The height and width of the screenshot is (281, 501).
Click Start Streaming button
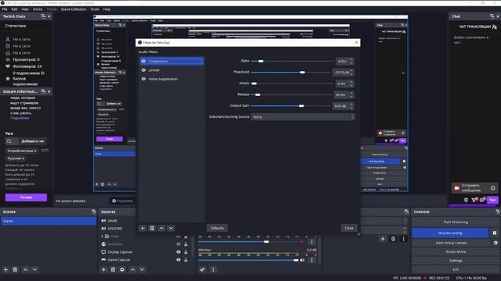tap(456, 222)
